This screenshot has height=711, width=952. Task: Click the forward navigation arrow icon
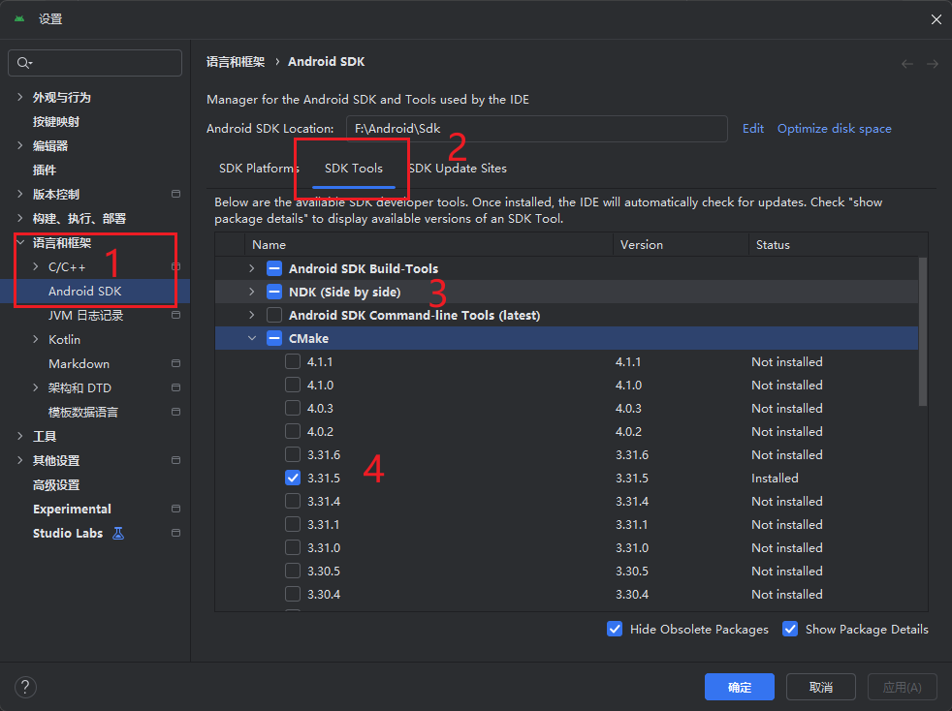[x=933, y=64]
